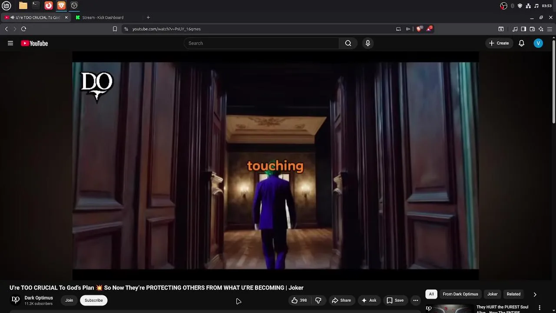
Task: Click the Join button
Action: pos(69,300)
